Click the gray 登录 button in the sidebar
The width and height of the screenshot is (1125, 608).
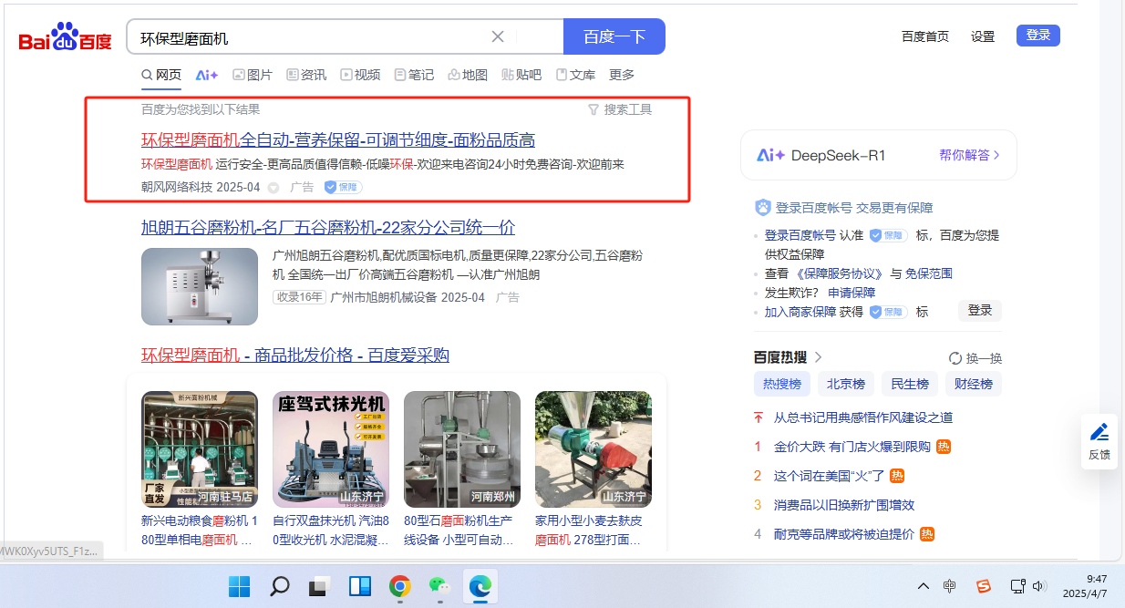(x=980, y=310)
